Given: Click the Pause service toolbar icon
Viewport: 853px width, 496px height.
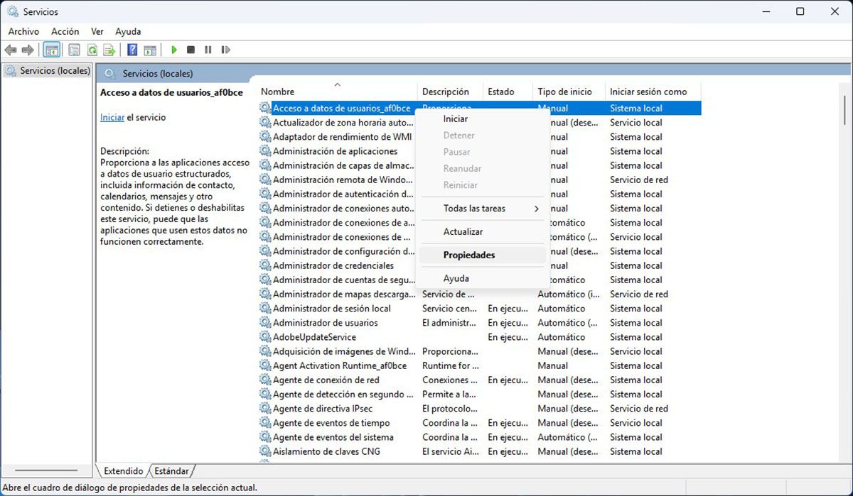Looking at the screenshot, I should 208,50.
